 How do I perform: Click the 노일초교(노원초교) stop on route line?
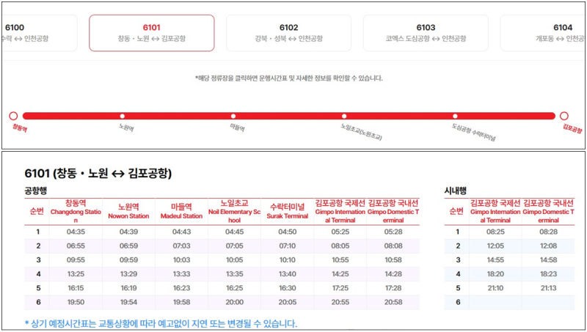pyautogui.click(x=344, y=117)
